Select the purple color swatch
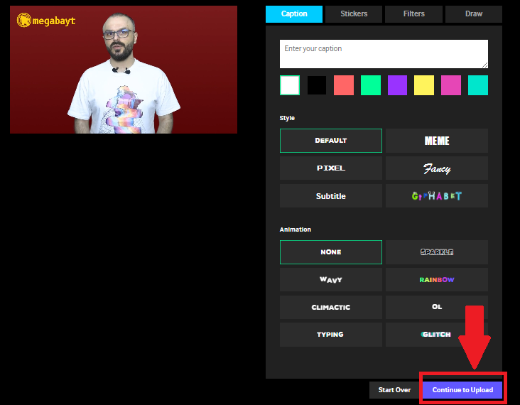 [397, 85]
